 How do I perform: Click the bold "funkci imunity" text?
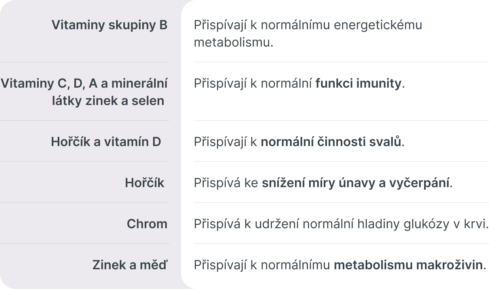(x=358, y=84)
